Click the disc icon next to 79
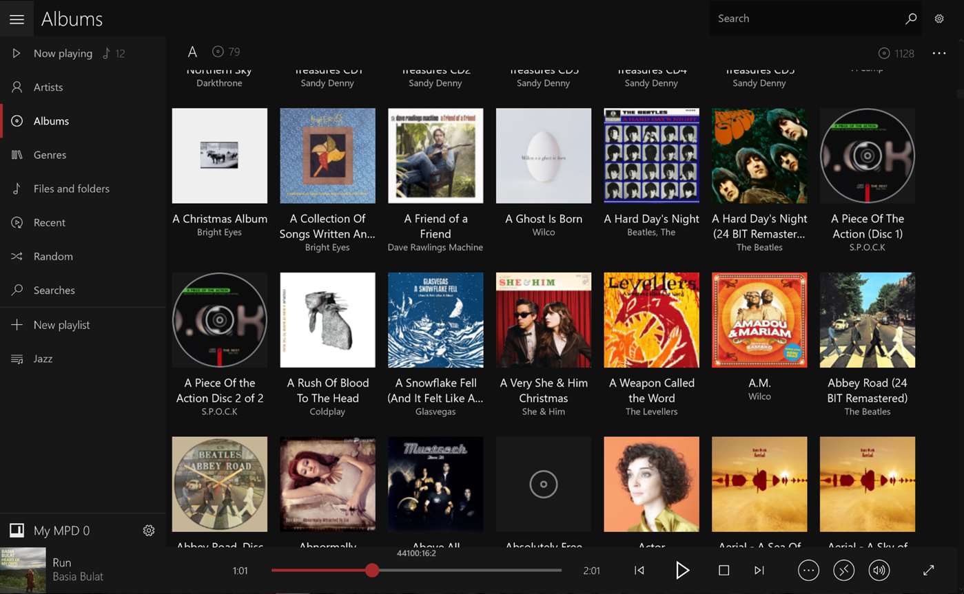Screen dimensions: 964x594 click(218, 52)
